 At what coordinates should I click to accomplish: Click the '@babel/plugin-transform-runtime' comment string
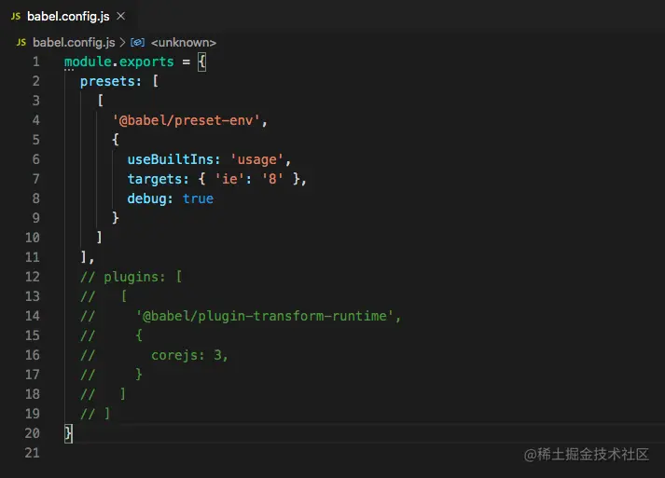265,316
